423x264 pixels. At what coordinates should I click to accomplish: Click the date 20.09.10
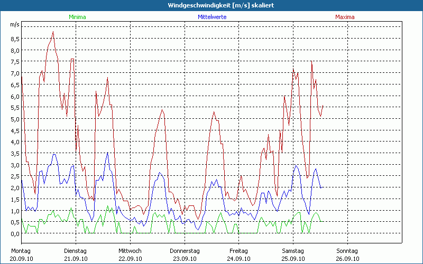(x=21, y=259)
